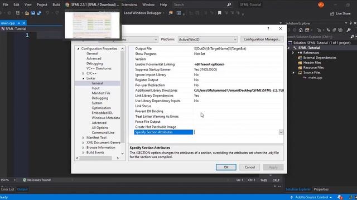The height and width of the screenshot is (200, 357).
Task: Select the Input item under Linker
Action: (95, 88)
